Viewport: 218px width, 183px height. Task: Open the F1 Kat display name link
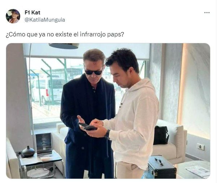tap(33, 13)
